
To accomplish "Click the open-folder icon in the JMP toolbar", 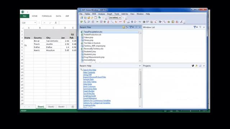I will coord(89,18).
